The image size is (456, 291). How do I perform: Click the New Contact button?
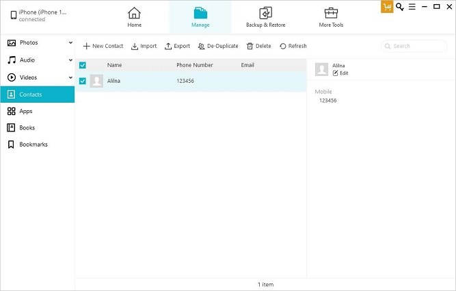coord(103,47)
